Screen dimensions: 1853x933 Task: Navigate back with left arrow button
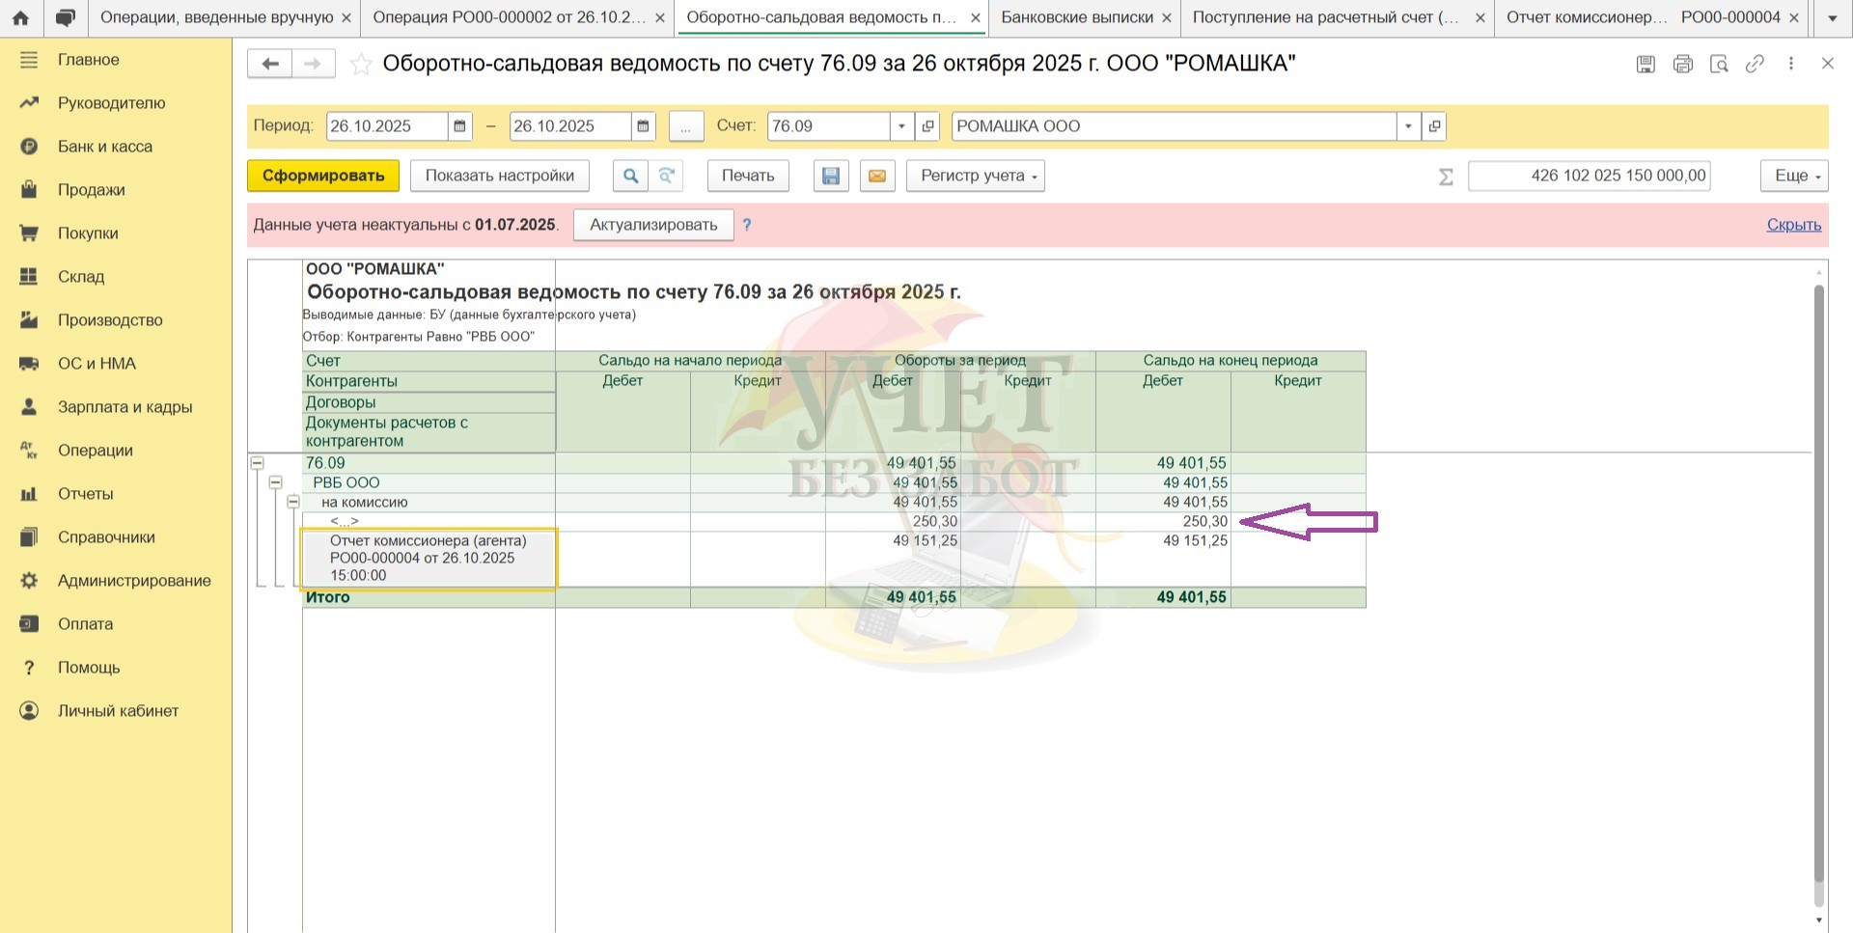coord(270,65)
